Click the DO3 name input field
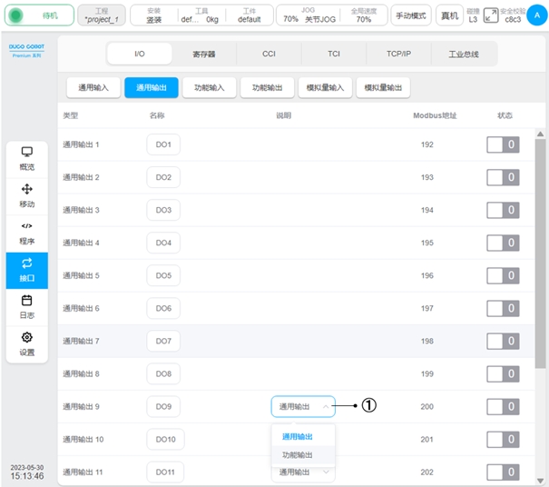Image resolution: width=549 pixels, height=487 pixels. click(x=163, y=210)
